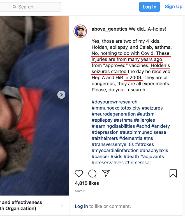Save the post with the bookmark icon
Viewport: 185px width, 216px height.
click(173, 173)
